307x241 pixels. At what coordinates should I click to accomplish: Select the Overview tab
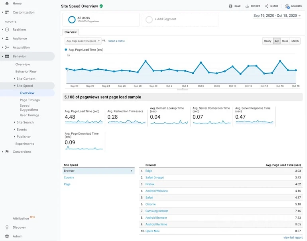coord(71,32)
